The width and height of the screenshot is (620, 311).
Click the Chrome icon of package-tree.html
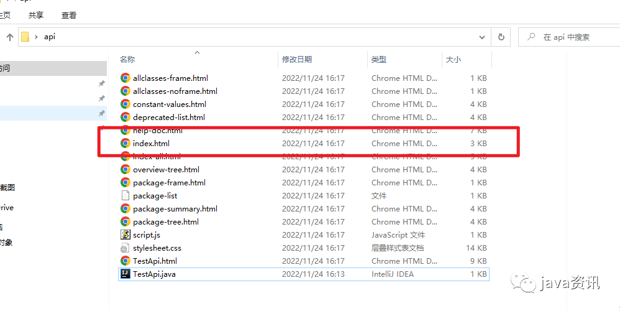(x=125, y=221)
